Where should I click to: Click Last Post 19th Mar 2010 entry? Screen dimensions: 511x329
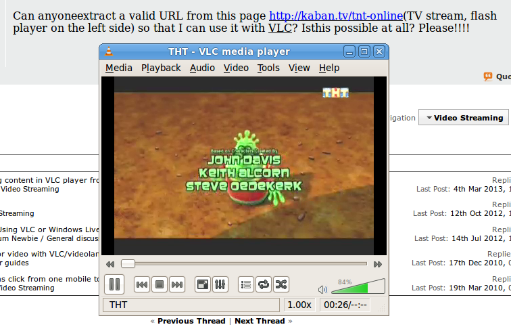(461, 288)
